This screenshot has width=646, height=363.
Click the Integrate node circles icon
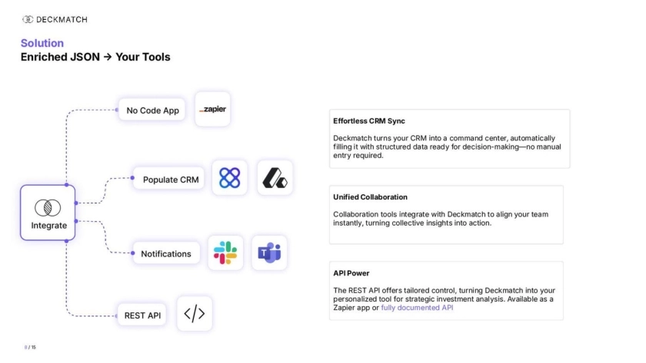click(x=48, y=208)
